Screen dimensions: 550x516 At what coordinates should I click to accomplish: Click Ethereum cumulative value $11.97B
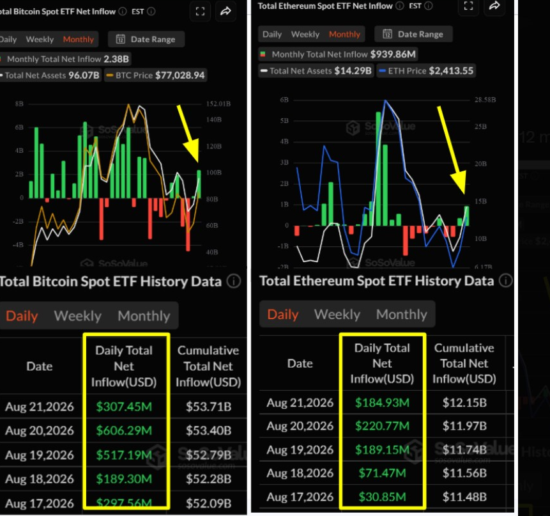[464, 426]
